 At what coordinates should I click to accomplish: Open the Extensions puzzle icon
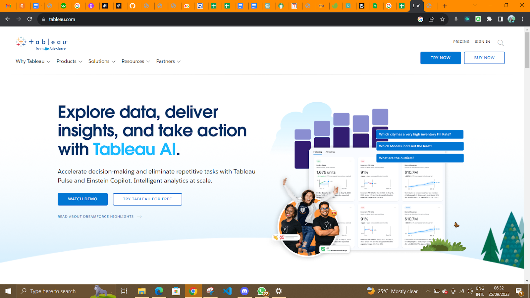[x=489, y=19]
